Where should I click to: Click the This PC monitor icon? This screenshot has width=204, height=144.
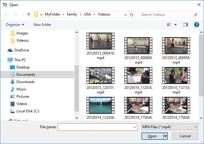tap(10, 60)
